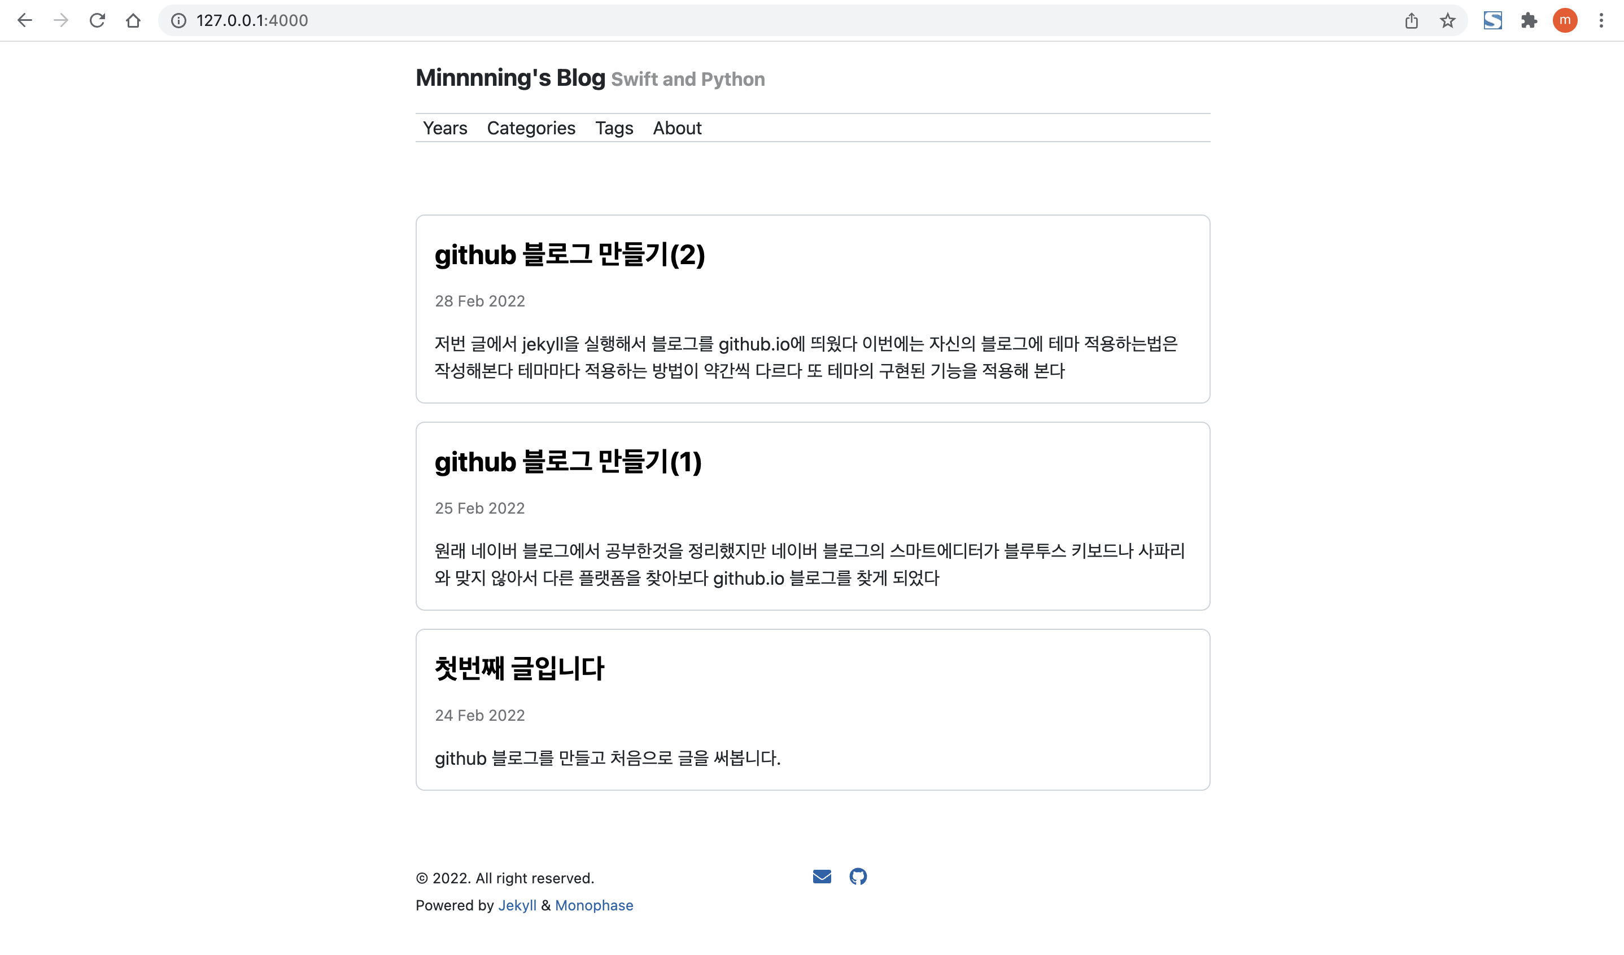The image size is (1624, 955).
Task: Open the Chrome profile avatar
Action: click(x=1565, y=21)
